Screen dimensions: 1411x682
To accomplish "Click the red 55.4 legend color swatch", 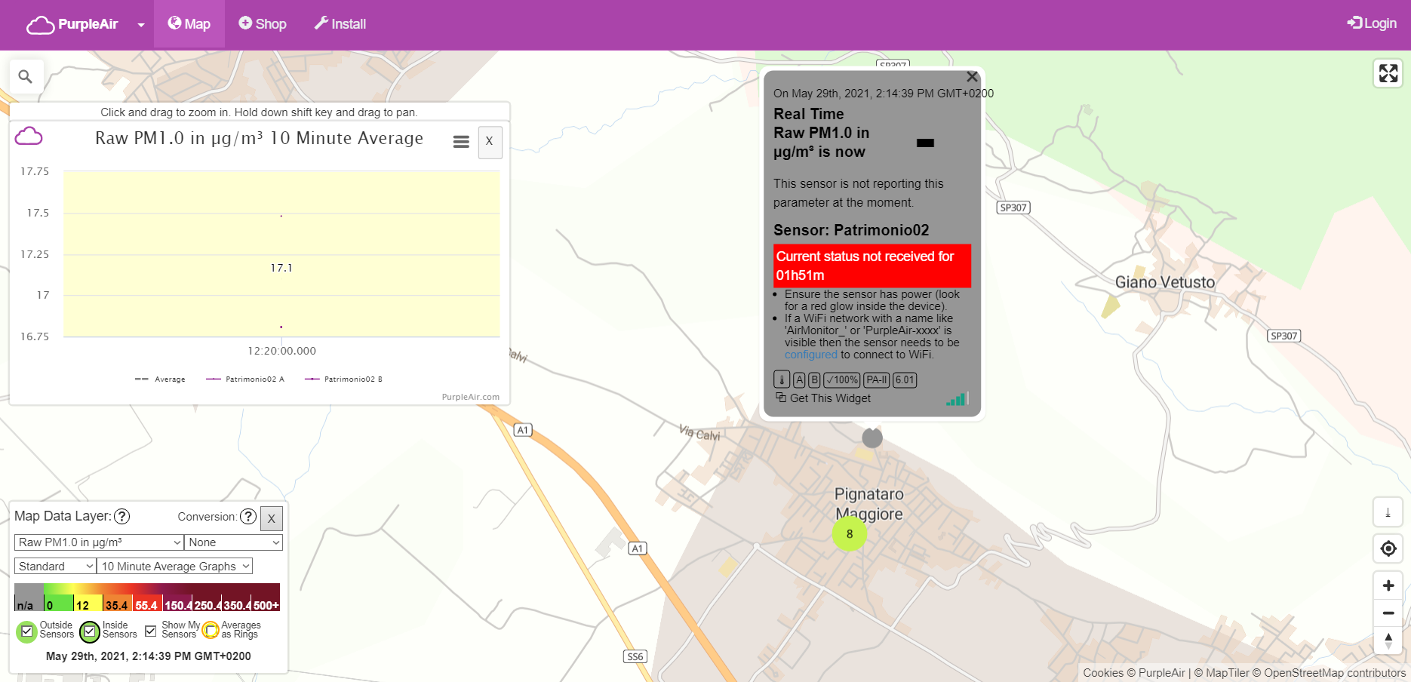I will click(x=147, y=598).
